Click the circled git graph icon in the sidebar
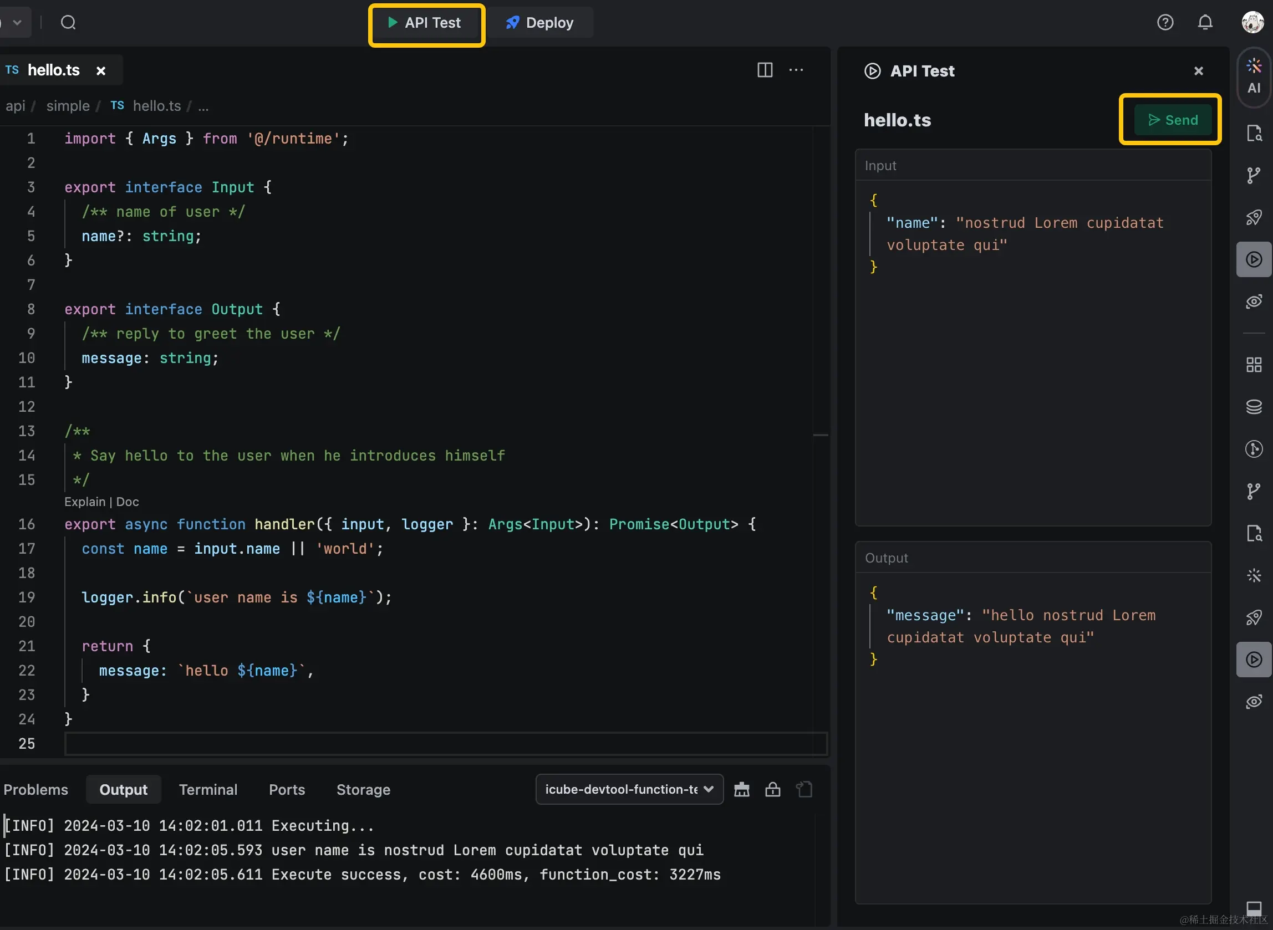Viewport: 1273px width, 930px height. click(x=1253, y=449)
